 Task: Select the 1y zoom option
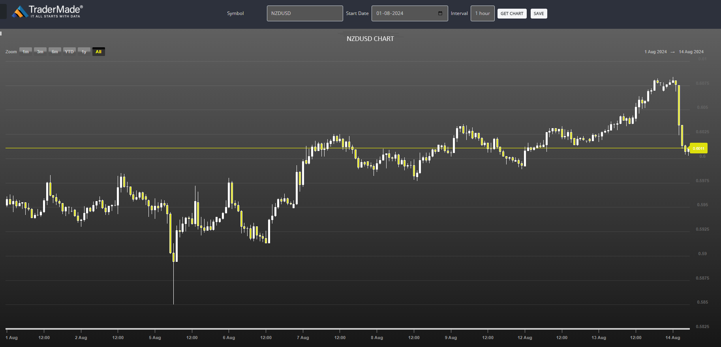point(84,52)
